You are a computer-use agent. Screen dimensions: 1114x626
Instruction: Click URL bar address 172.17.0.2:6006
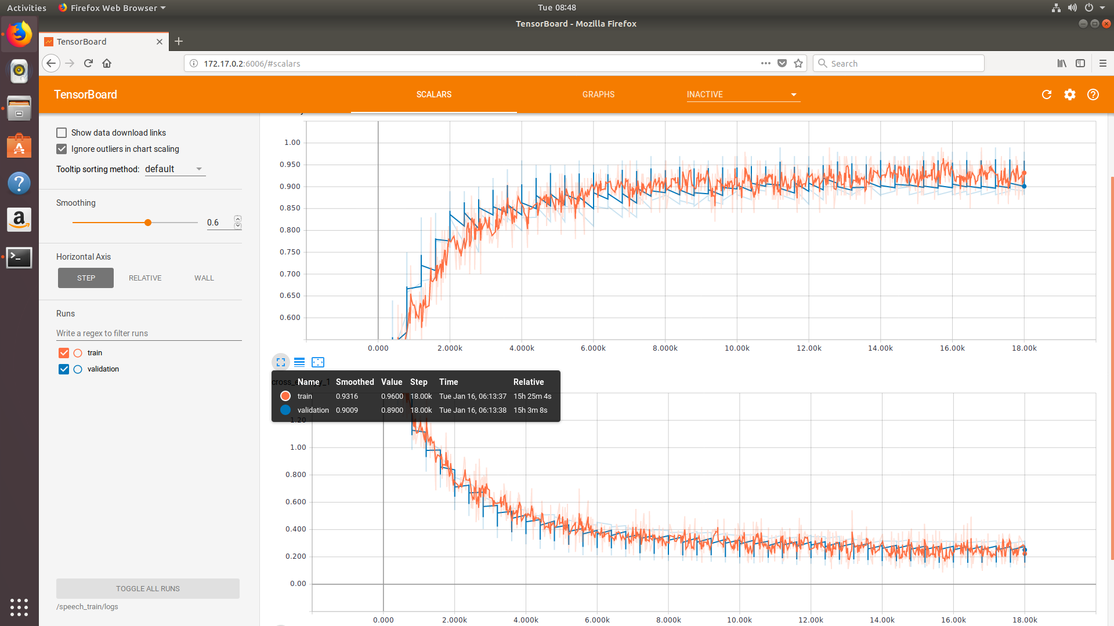252,64
